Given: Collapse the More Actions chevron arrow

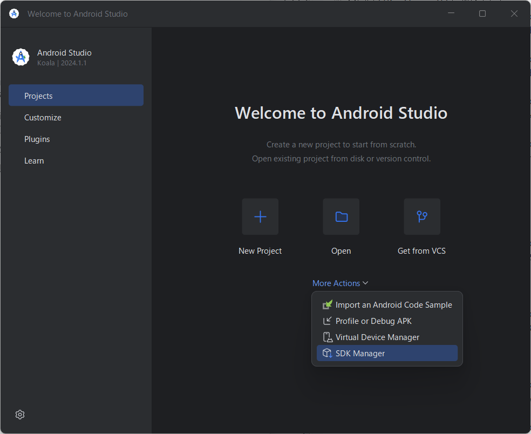Looking at the screenshot, I should pos(365,283).
